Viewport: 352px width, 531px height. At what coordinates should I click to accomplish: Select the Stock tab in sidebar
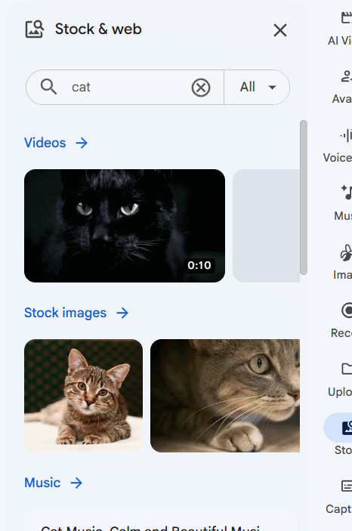[x=339, y=434]
